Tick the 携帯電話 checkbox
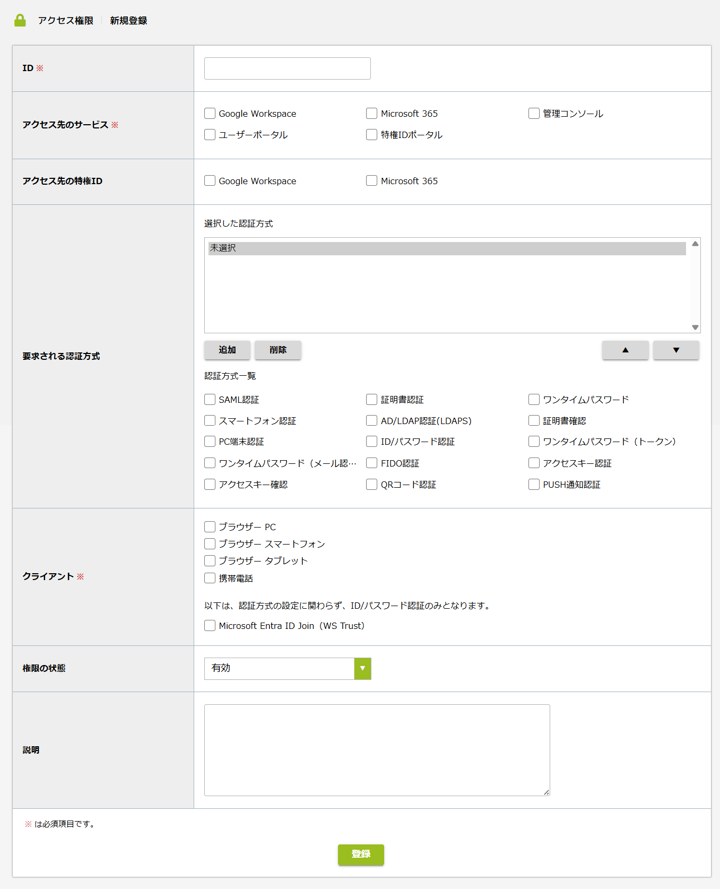 210,579
